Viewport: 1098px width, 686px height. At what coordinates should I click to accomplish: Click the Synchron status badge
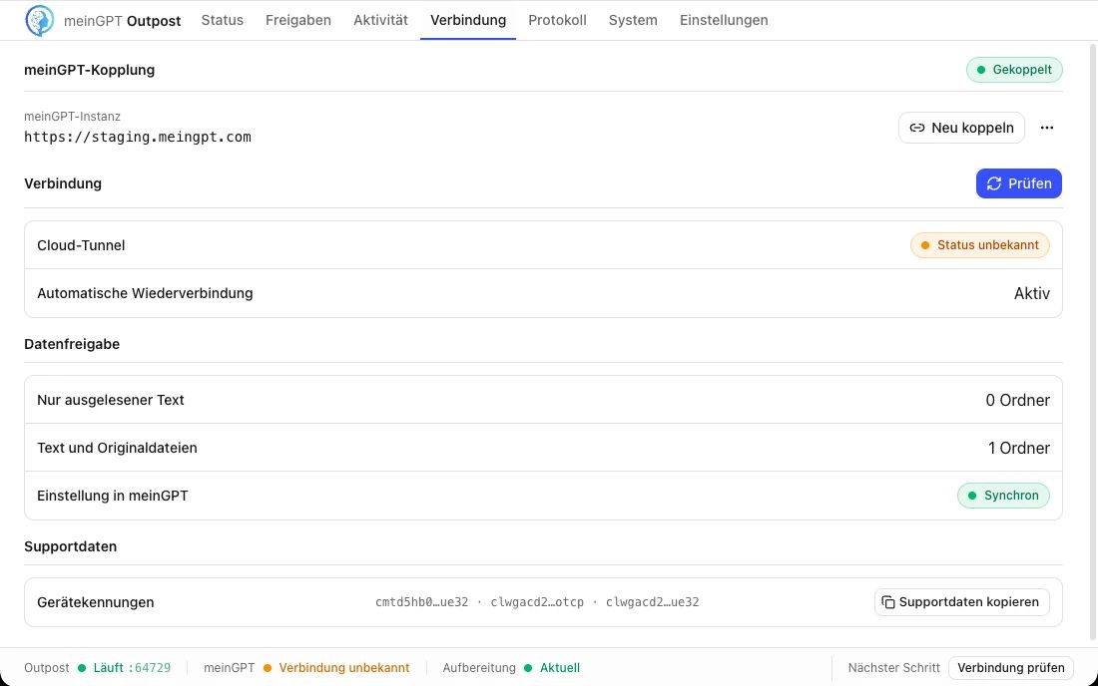point(1003,496)
